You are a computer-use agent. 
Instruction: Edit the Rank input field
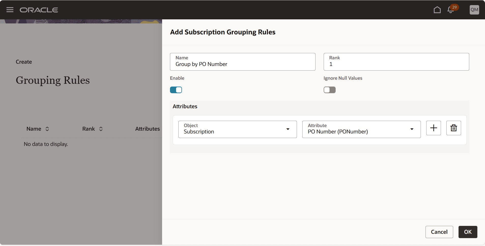[396, 62]
